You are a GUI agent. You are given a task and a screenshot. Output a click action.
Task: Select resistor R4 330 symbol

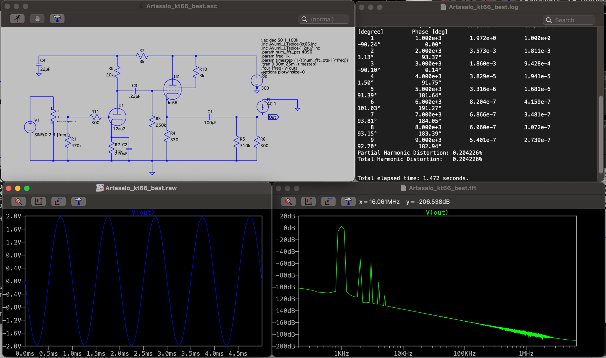point(167,136)
